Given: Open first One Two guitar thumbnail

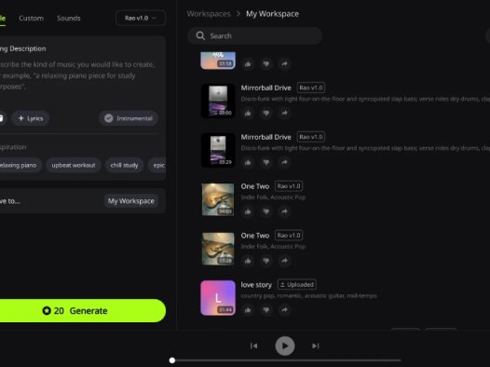Looking at the screenshot, I should tap(218, 199).
